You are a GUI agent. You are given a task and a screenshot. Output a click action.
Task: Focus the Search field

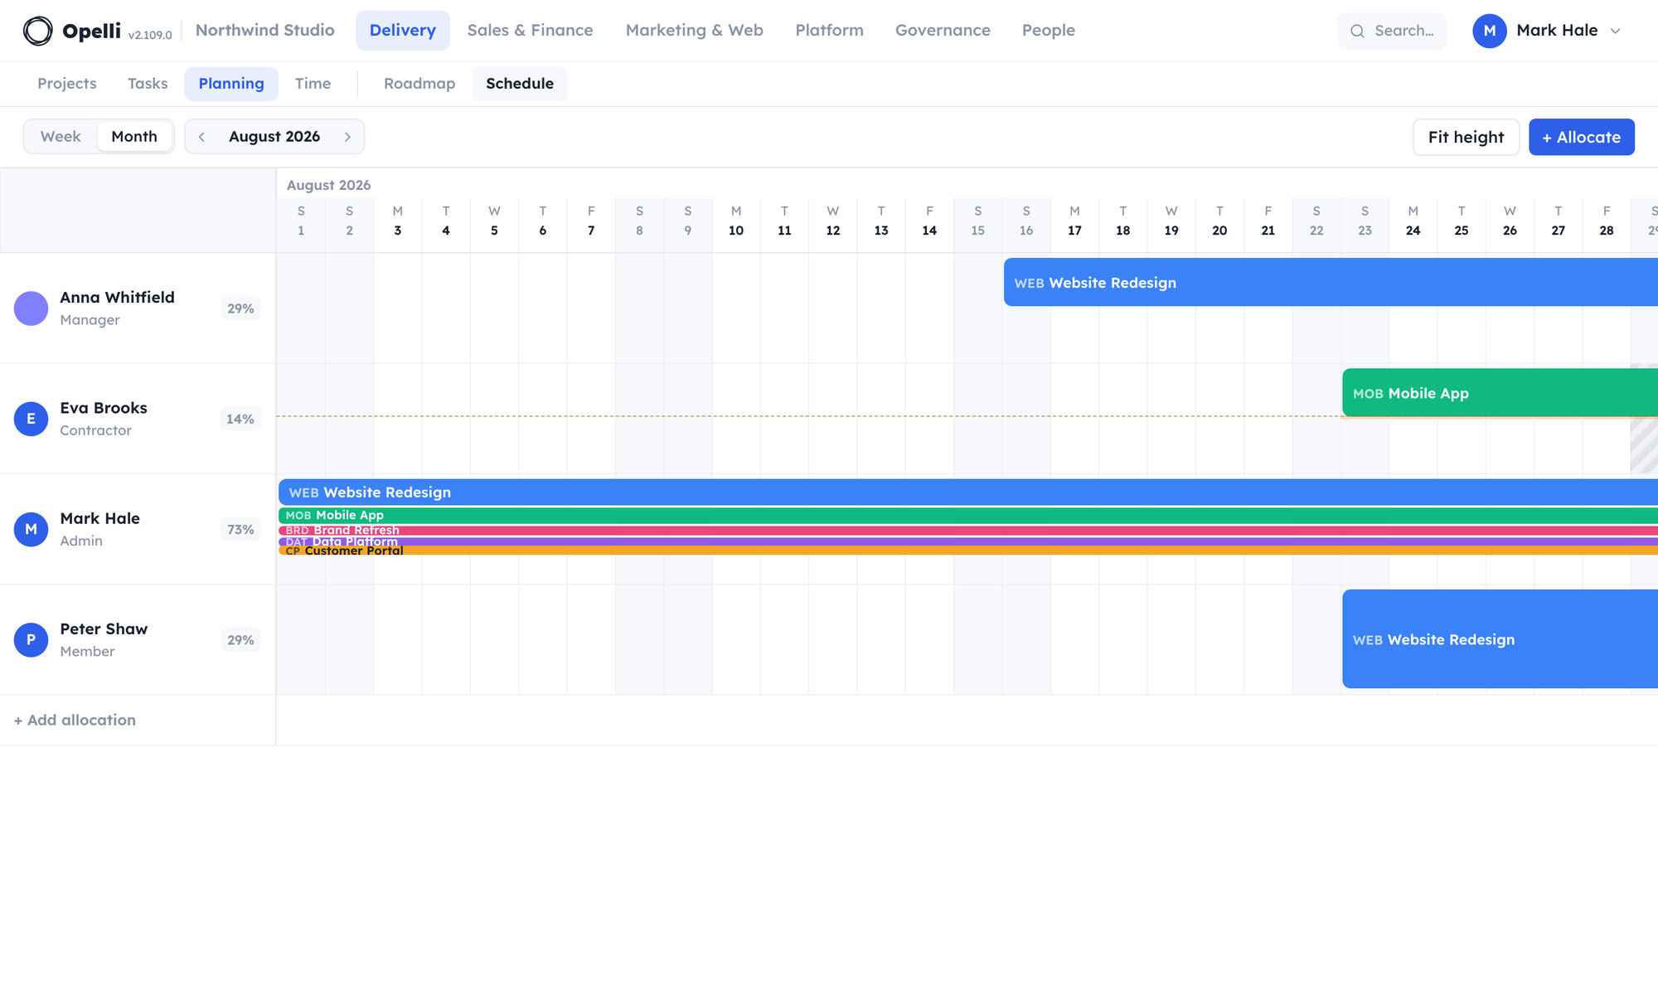point(1392,31)
